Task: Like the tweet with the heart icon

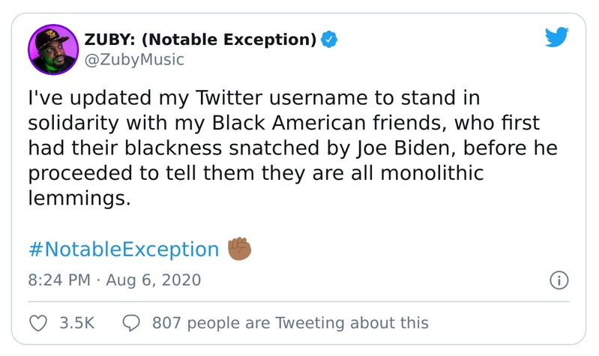Action: pos(37,323)
